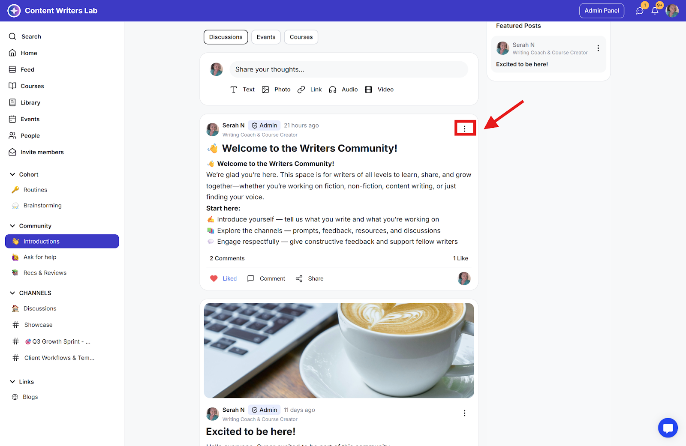Attach Audio to new post
The height and width of the screenshot is (446, 686).
[x=343, y=90]
